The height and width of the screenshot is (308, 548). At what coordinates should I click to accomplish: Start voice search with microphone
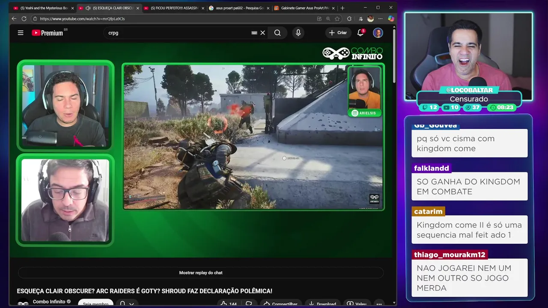pos(298,33)
